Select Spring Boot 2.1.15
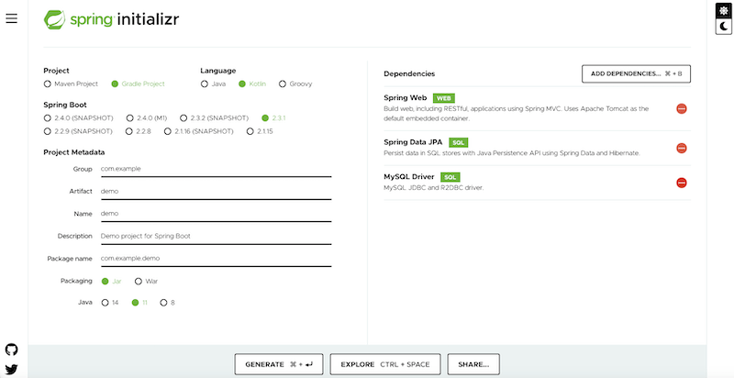 (260, 131)
